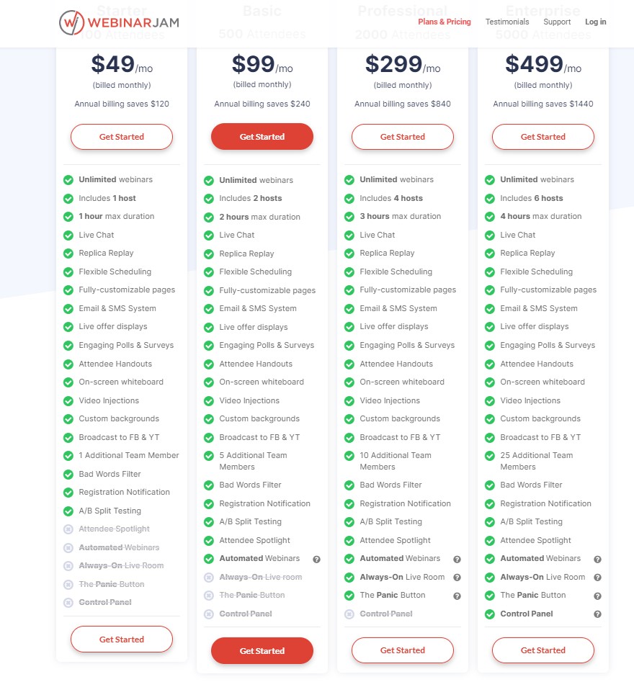This screenshot has width=634, height=682.
Task: Click top red Get Started for $99 plan
Action: pyautogui.click(x=262, y=137)
